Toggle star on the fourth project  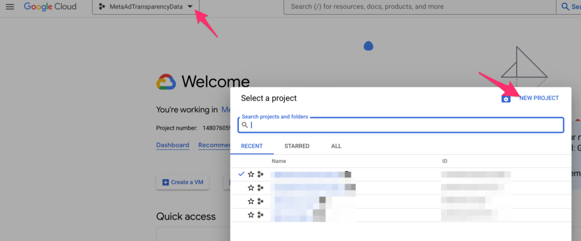pyautogui.click(x=251, y=215)
